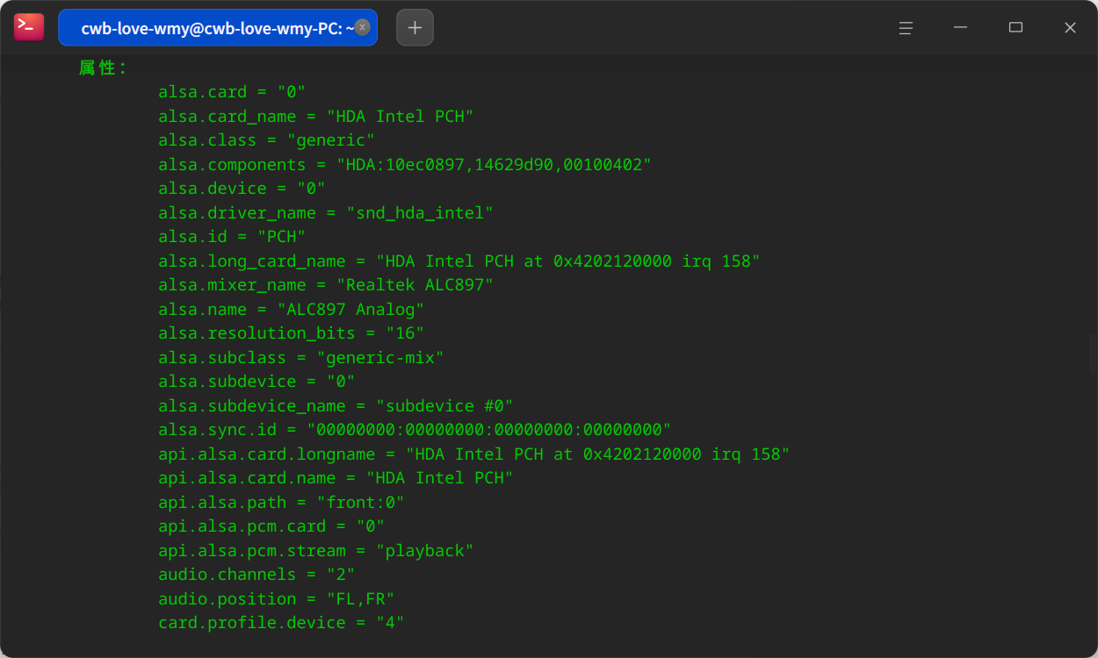Click the alsa.id = "PCH" line

[x=232, y=237]
